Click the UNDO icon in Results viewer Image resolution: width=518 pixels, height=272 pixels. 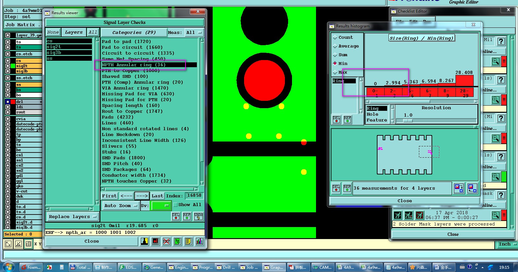(x=198, y=216)
